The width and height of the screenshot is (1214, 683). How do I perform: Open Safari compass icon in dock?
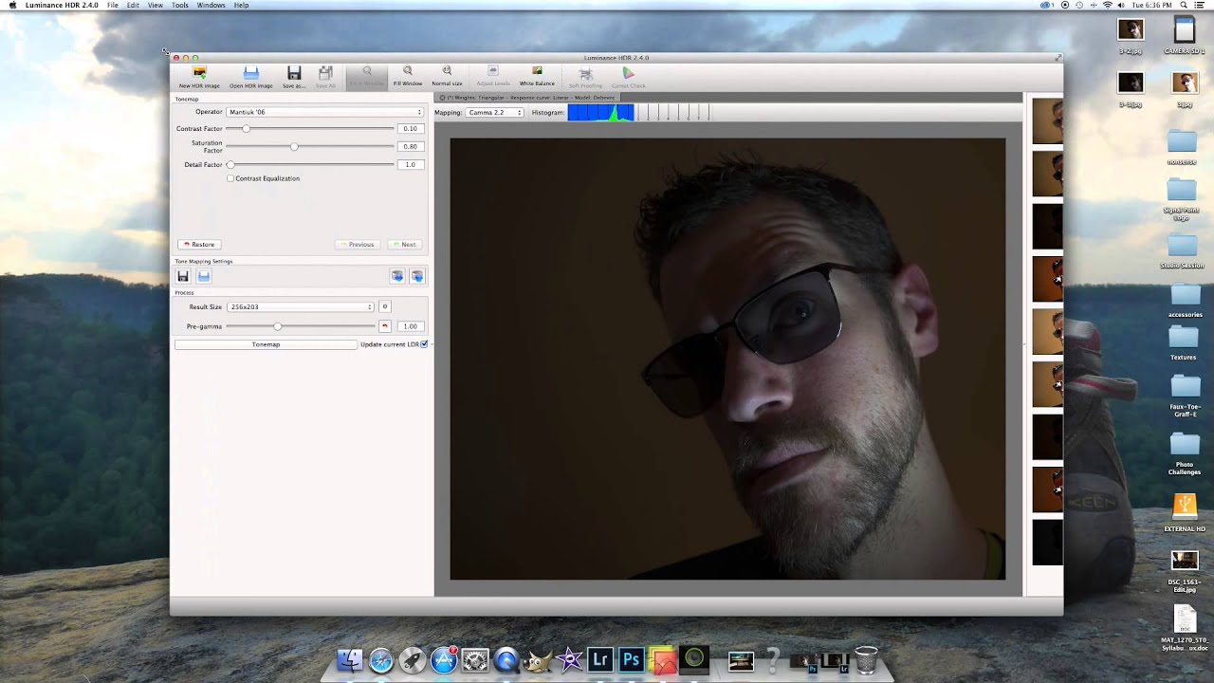pos(381,660)
